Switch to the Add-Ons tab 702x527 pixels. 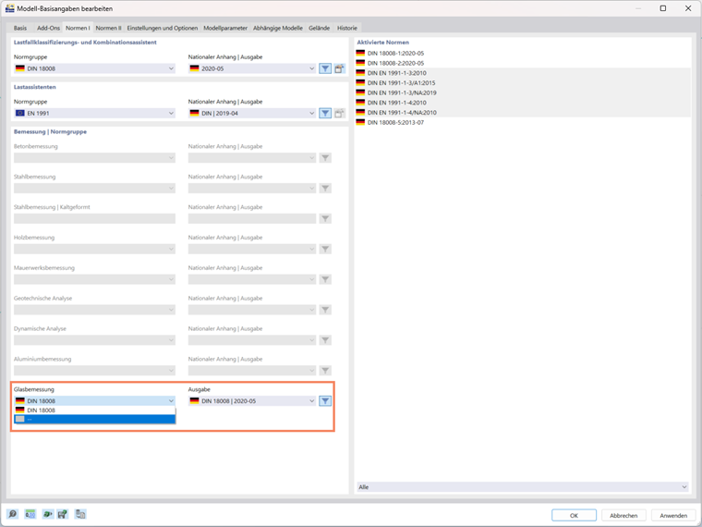48,28
